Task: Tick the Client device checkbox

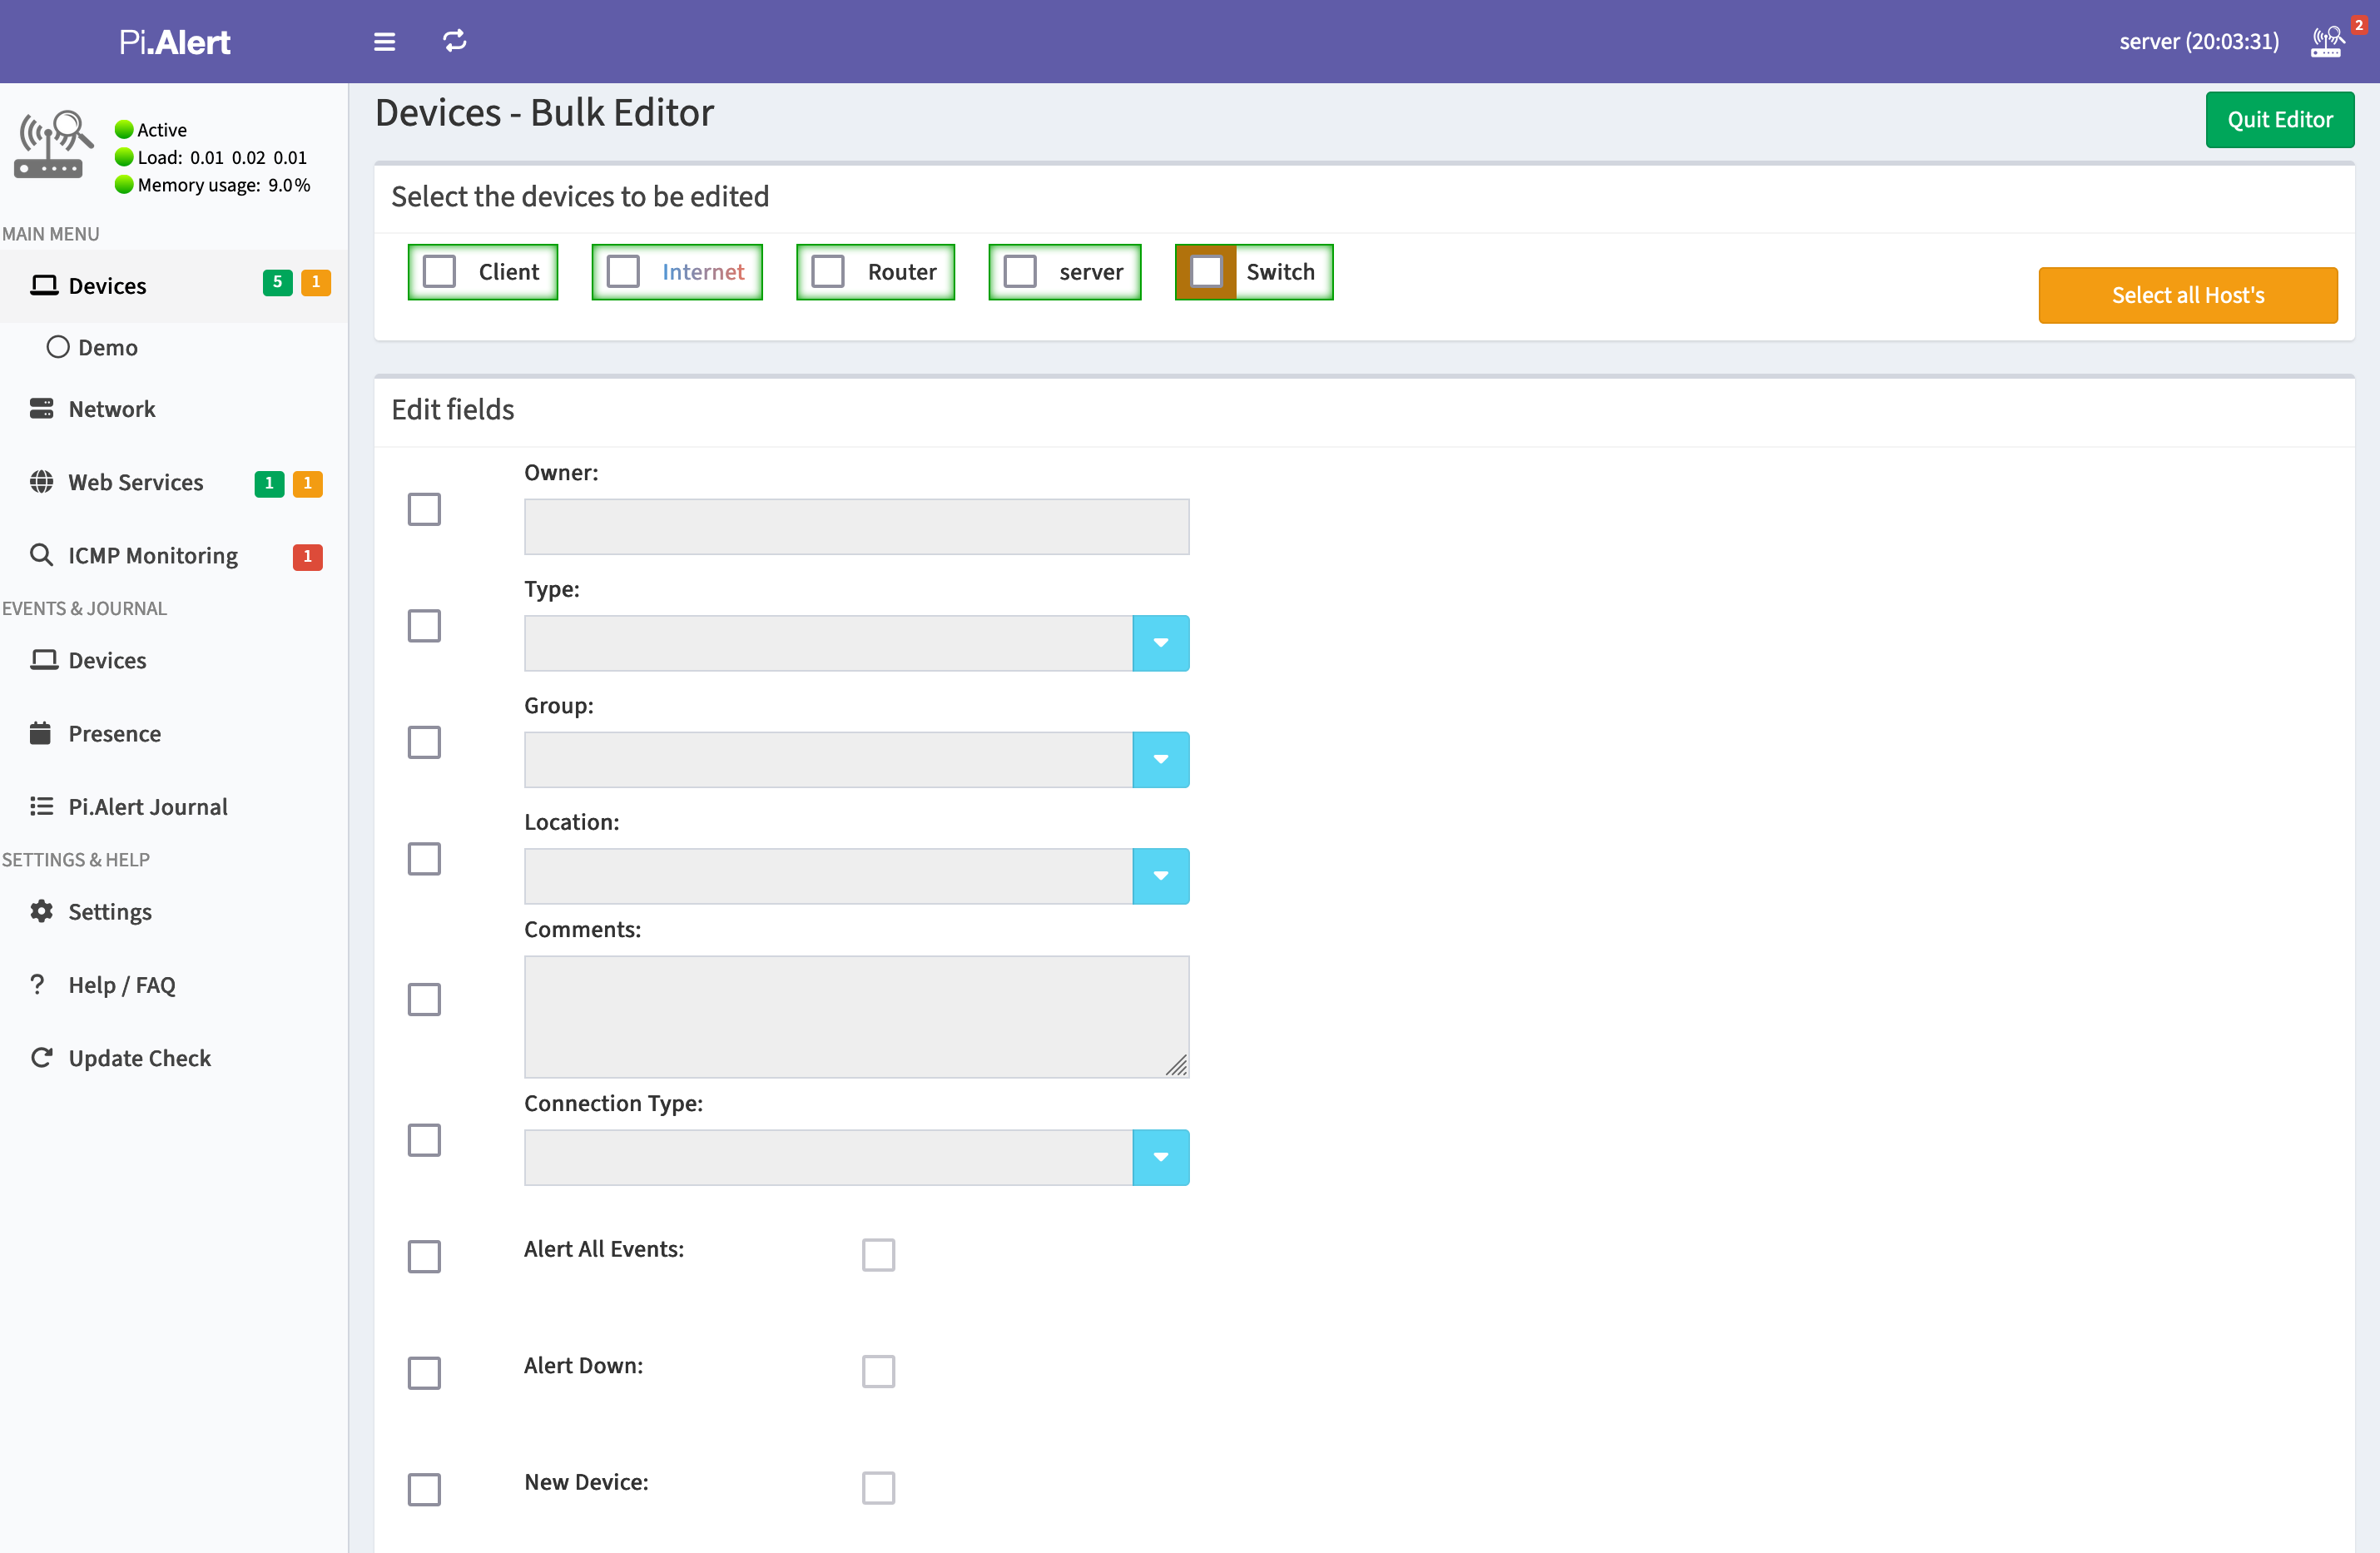Action: coord(439,272)
